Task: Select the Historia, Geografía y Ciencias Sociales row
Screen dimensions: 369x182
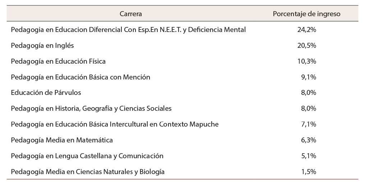Action: click(91, 109)
